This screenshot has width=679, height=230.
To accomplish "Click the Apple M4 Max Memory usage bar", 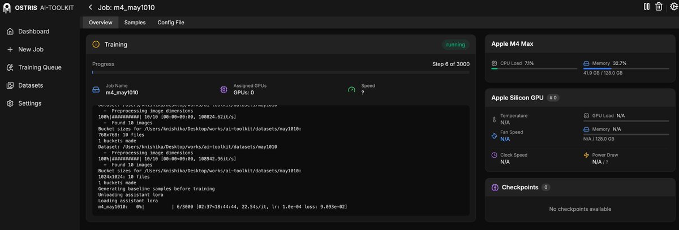I will (x=626, y=68).
